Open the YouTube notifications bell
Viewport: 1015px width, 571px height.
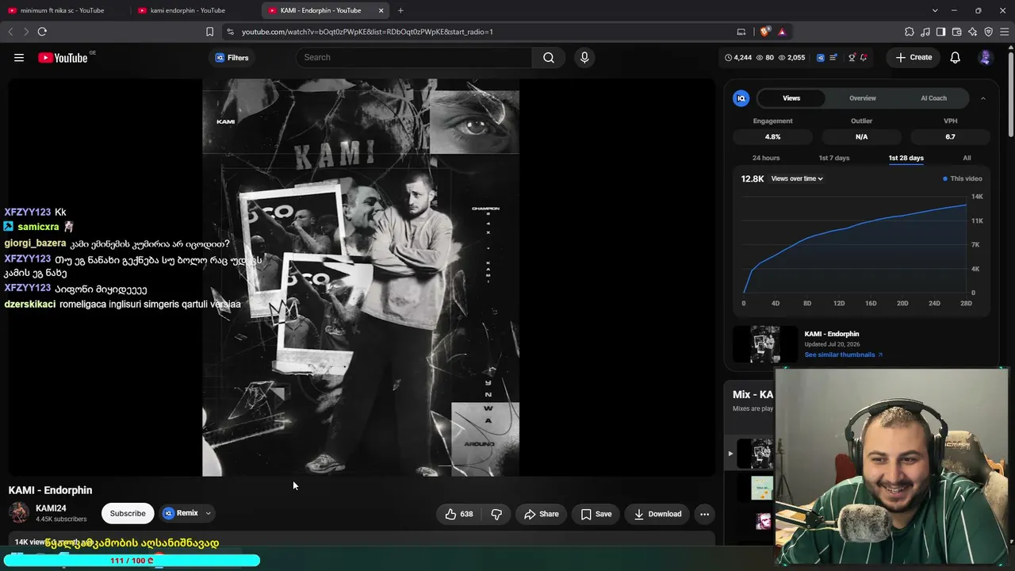(956, 57)
